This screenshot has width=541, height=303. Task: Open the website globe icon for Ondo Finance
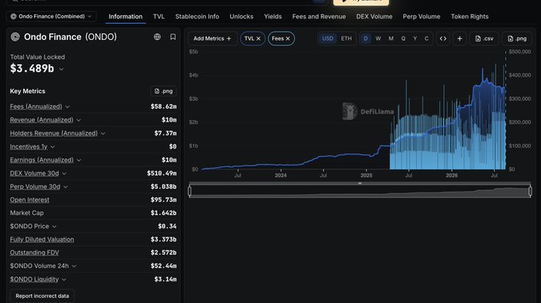(157, 37)
